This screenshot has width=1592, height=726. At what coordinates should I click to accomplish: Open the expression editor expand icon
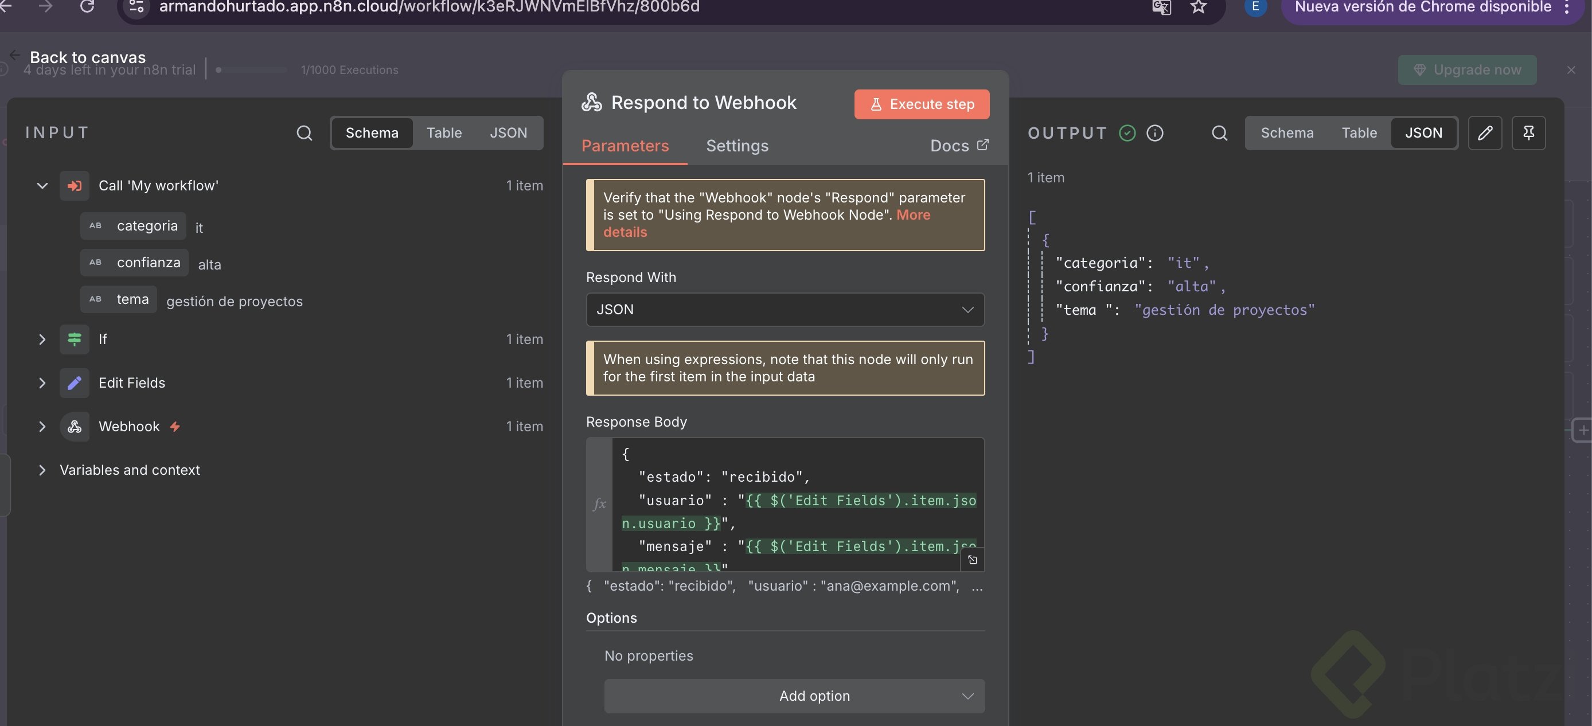(972, 560)
